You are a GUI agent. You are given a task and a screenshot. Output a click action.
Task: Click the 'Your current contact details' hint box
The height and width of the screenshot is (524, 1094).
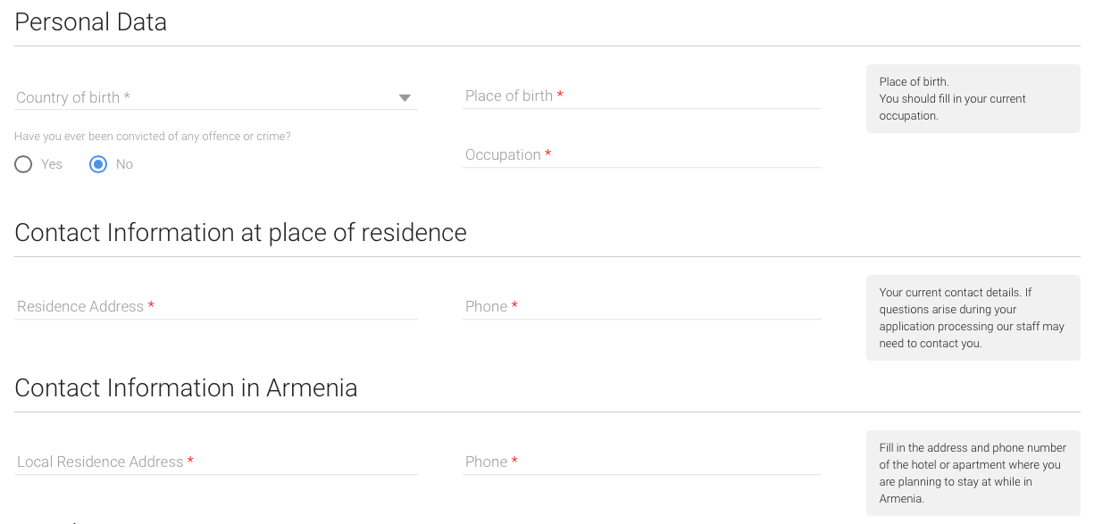click(972, 318)
